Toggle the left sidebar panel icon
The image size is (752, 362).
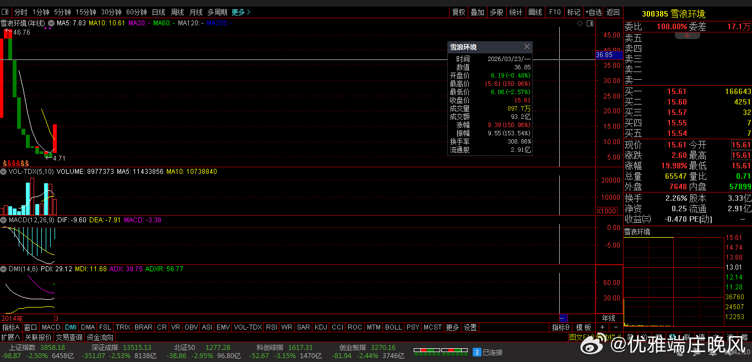pos(5,12)
